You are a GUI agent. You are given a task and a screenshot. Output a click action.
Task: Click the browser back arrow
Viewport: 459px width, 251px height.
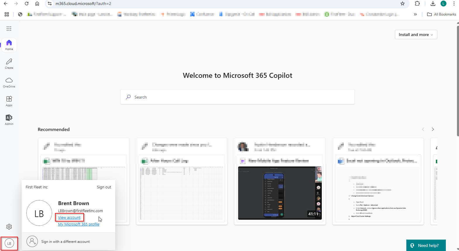pyautogui.click(x=6, y=4)
